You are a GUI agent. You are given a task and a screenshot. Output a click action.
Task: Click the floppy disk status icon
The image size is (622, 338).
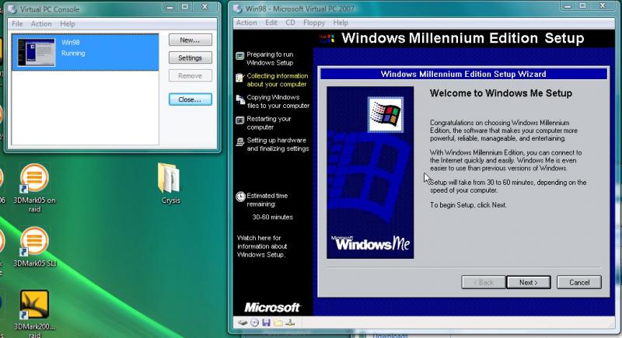tap(266, 322)
